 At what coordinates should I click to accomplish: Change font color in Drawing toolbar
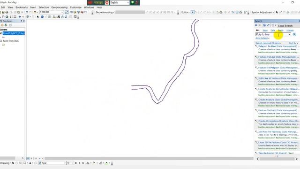point(88,163)
